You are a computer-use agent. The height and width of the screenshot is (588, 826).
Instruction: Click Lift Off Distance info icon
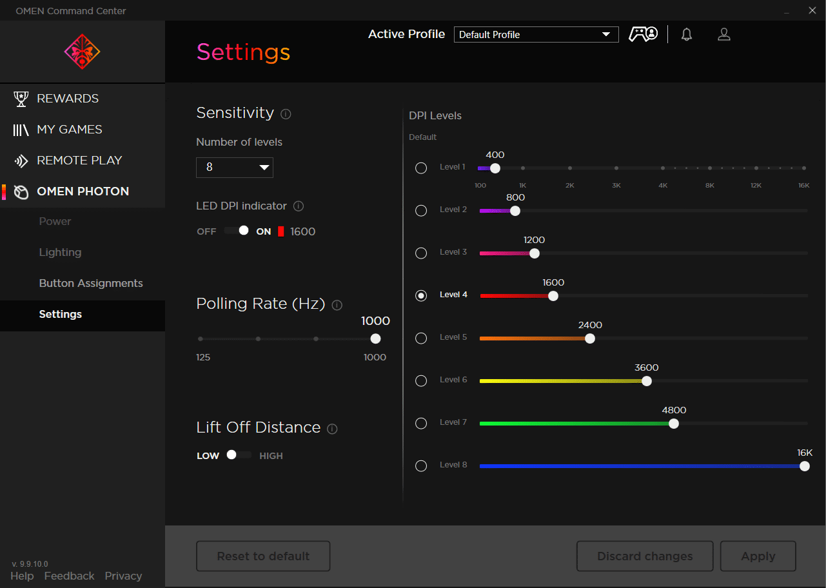[x=332, y=429]
